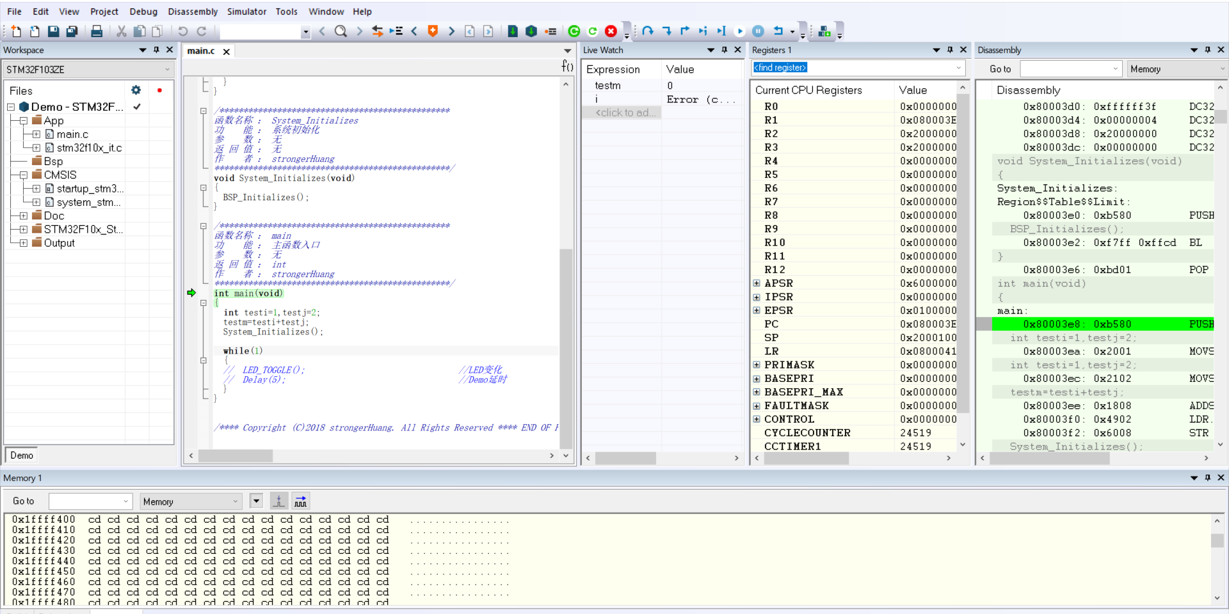1229x614 pixels.
Task: Click the Paste toolbar icon
Action: (x=157, y=31)
